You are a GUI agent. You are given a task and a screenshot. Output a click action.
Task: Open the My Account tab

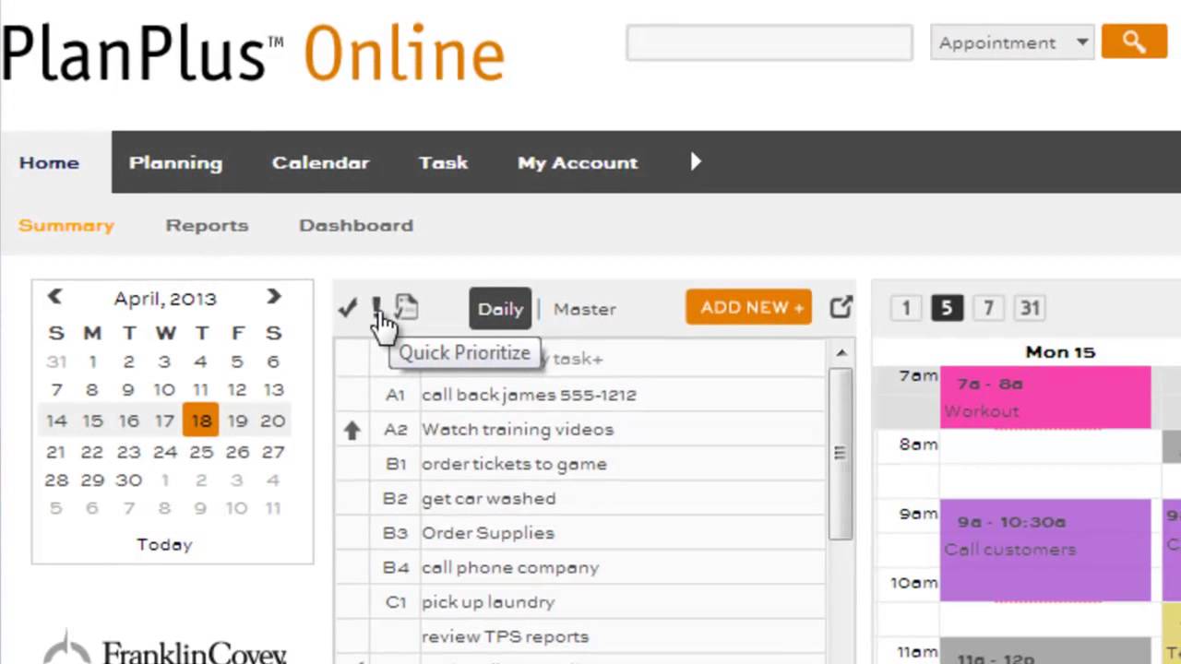pyautogui.click(x=578, y=162)
